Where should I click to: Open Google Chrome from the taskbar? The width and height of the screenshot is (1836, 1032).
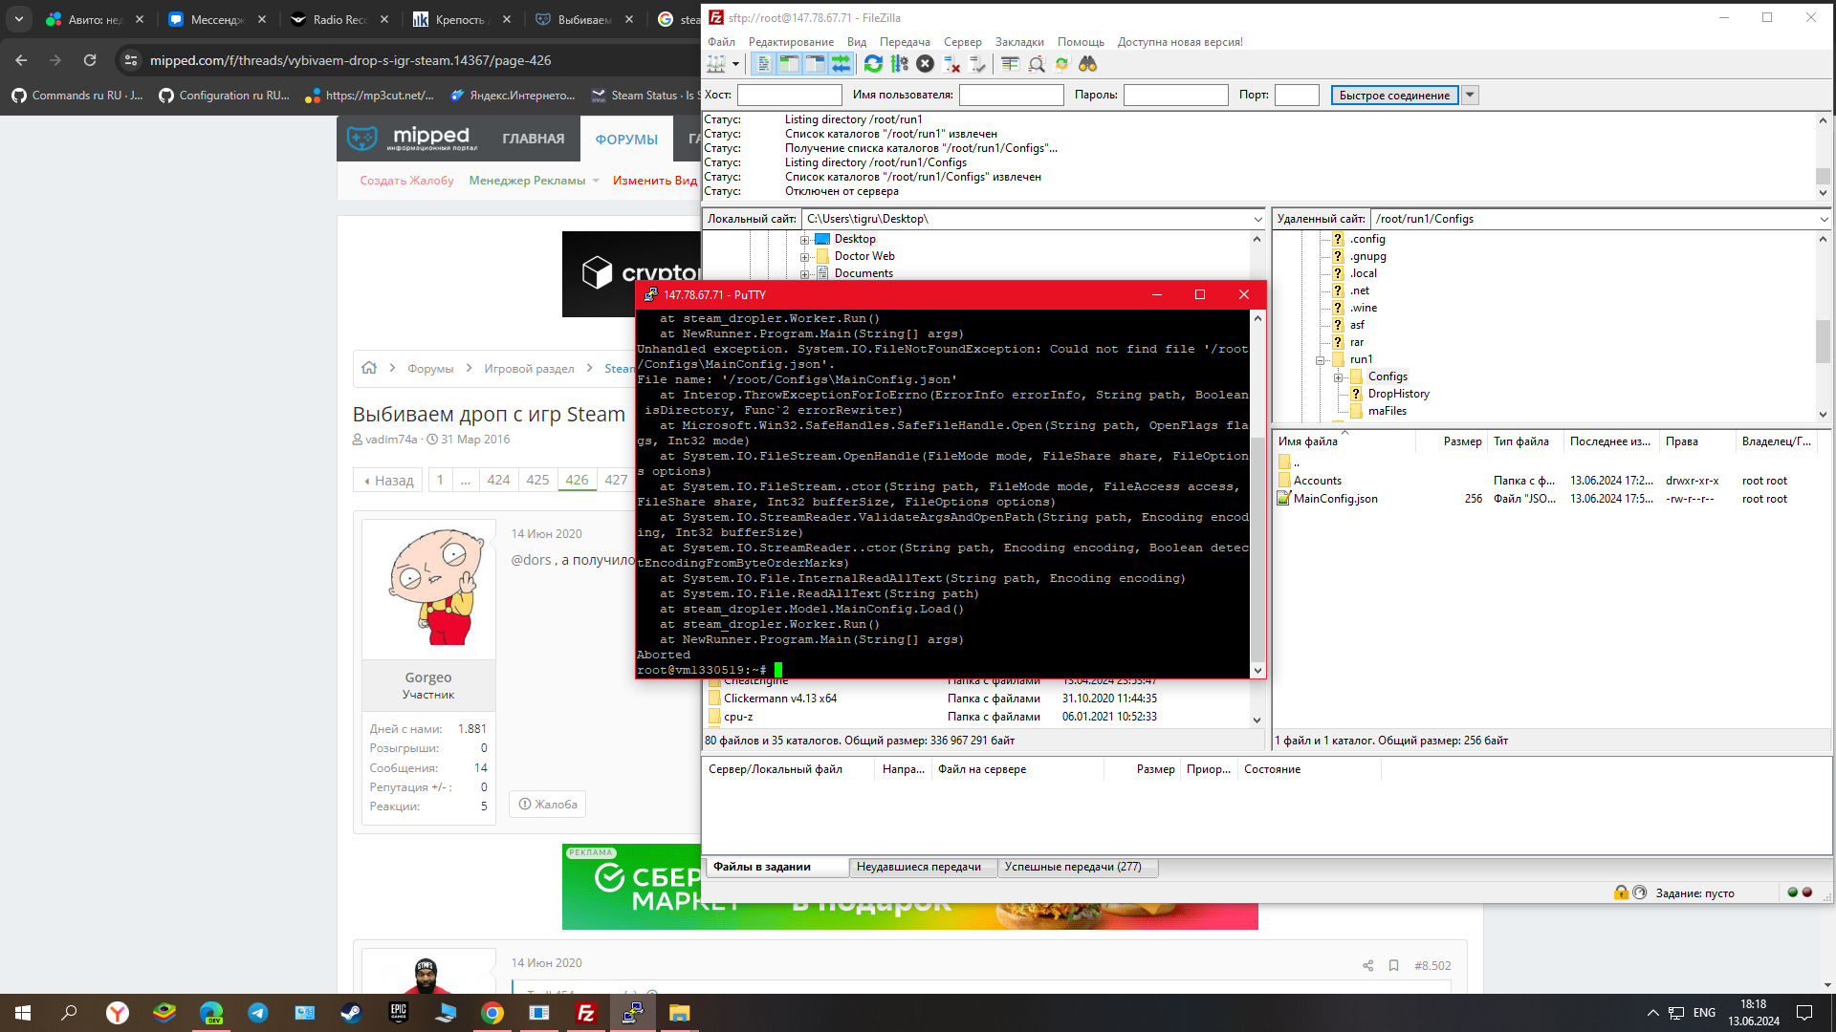[492, 1013]
